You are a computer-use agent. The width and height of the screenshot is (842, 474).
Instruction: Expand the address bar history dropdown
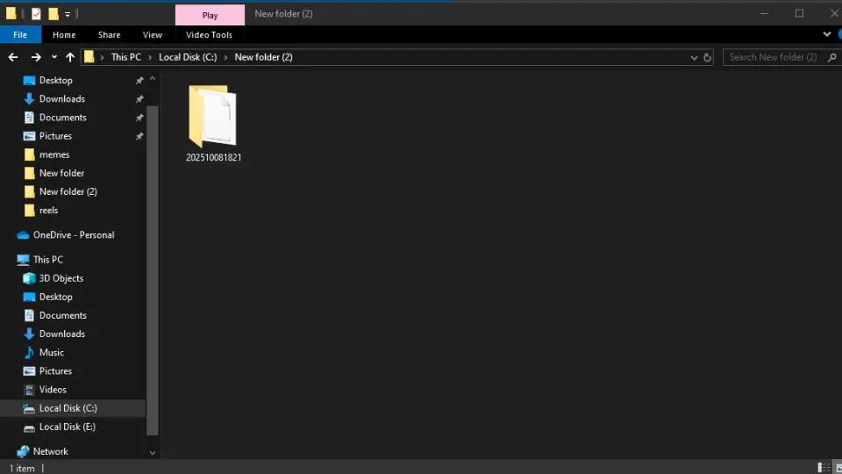coord(694,57)
